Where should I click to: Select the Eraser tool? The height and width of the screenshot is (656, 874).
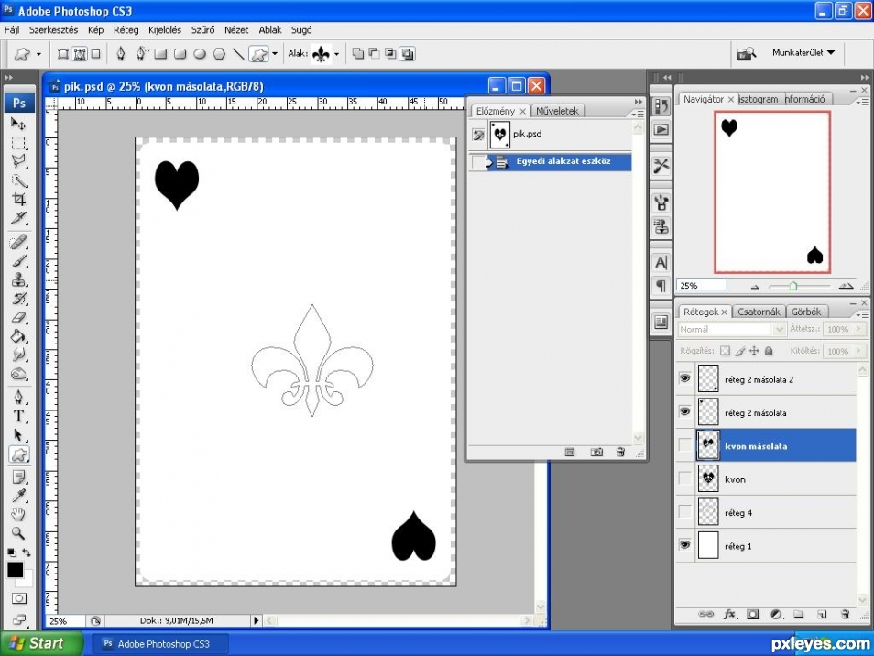[18, 318]
